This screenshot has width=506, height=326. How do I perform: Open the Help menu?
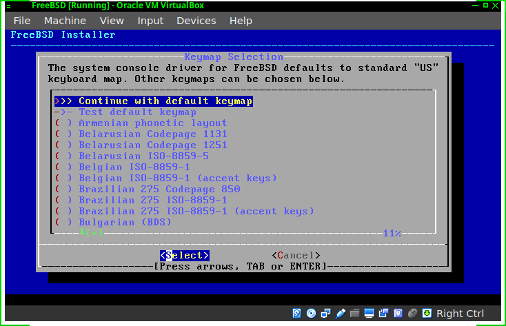(x=241, y=21)
